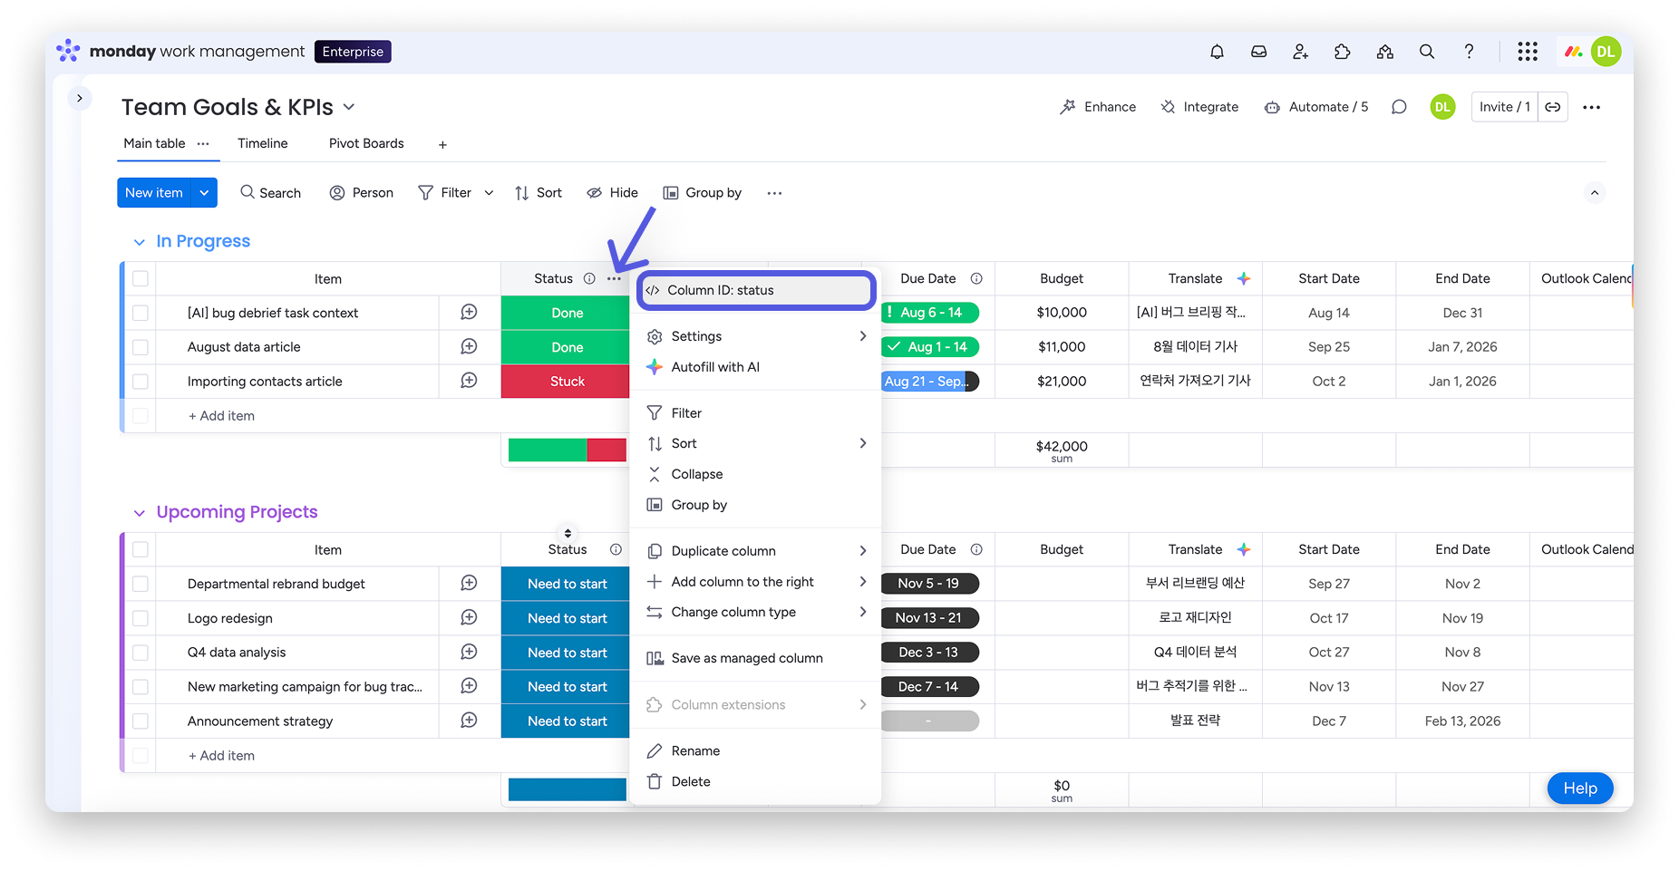Viewport: 1679px width, 871px height.
Task: Open updates for AI bug debrief task context
Action: click(x=469, y=312)
